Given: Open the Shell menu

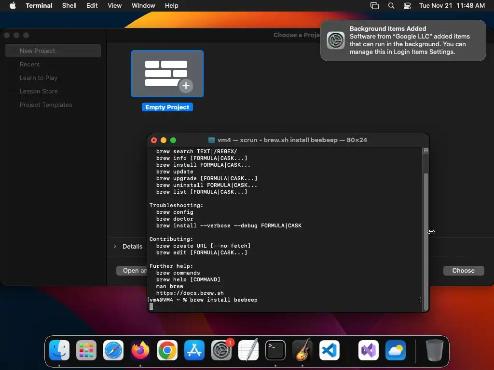Looking at the screenshot, I should pos(69,5).
